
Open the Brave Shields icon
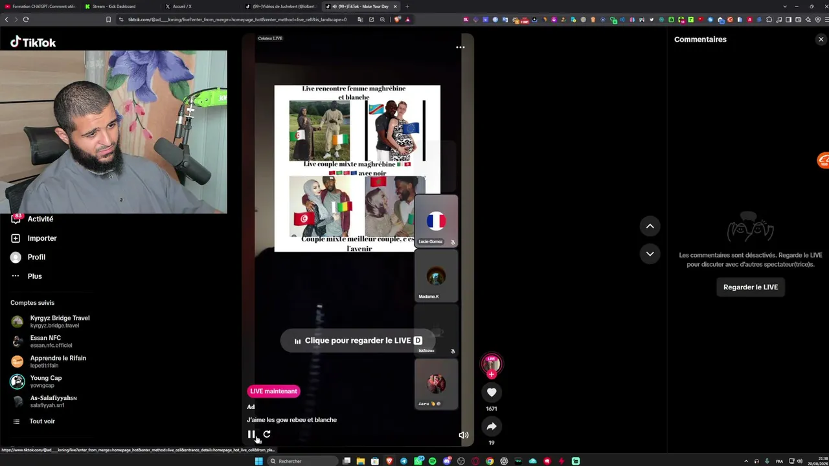(398, 19)
